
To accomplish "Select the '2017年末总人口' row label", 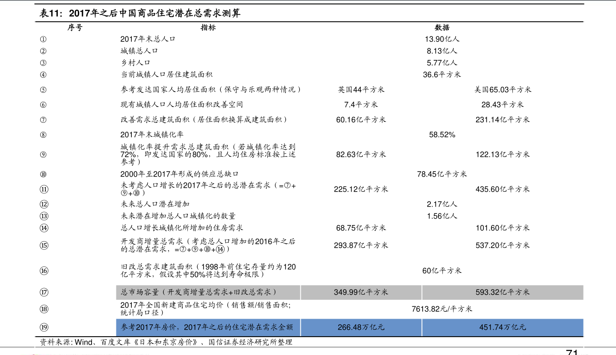I will pos(148,39).
